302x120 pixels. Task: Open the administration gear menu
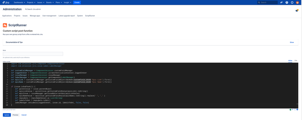(292, 2)
